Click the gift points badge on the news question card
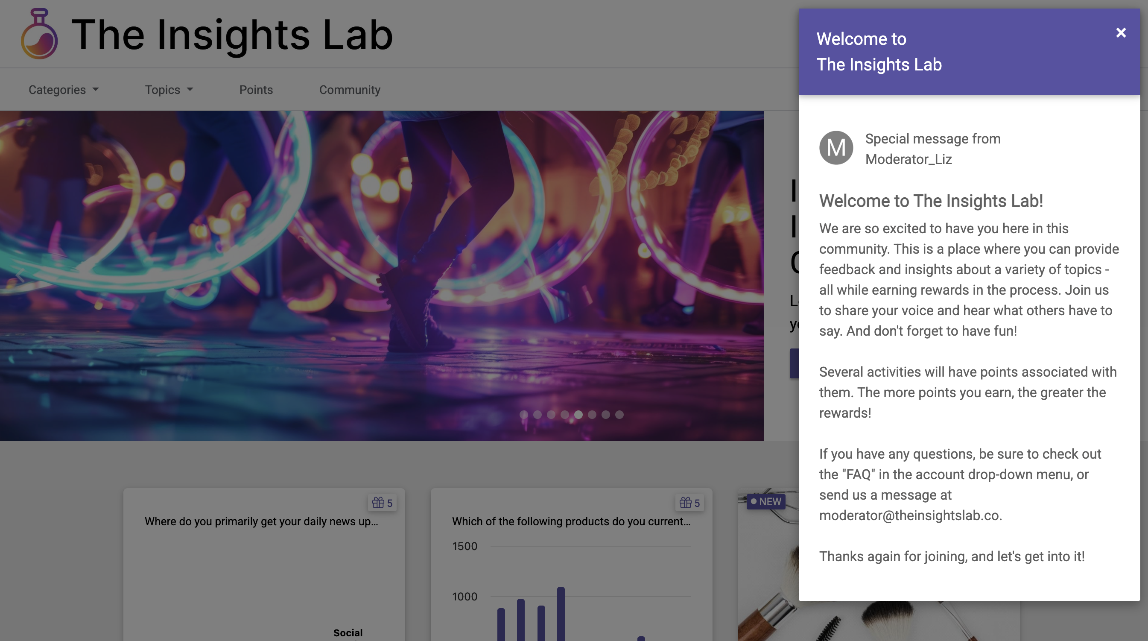 click(382, 502)
